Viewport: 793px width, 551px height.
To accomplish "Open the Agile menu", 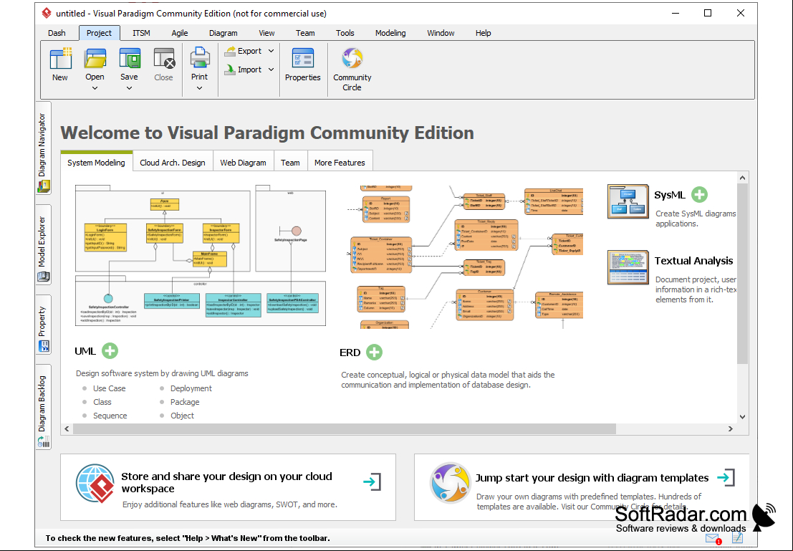I will coord(180,33).
